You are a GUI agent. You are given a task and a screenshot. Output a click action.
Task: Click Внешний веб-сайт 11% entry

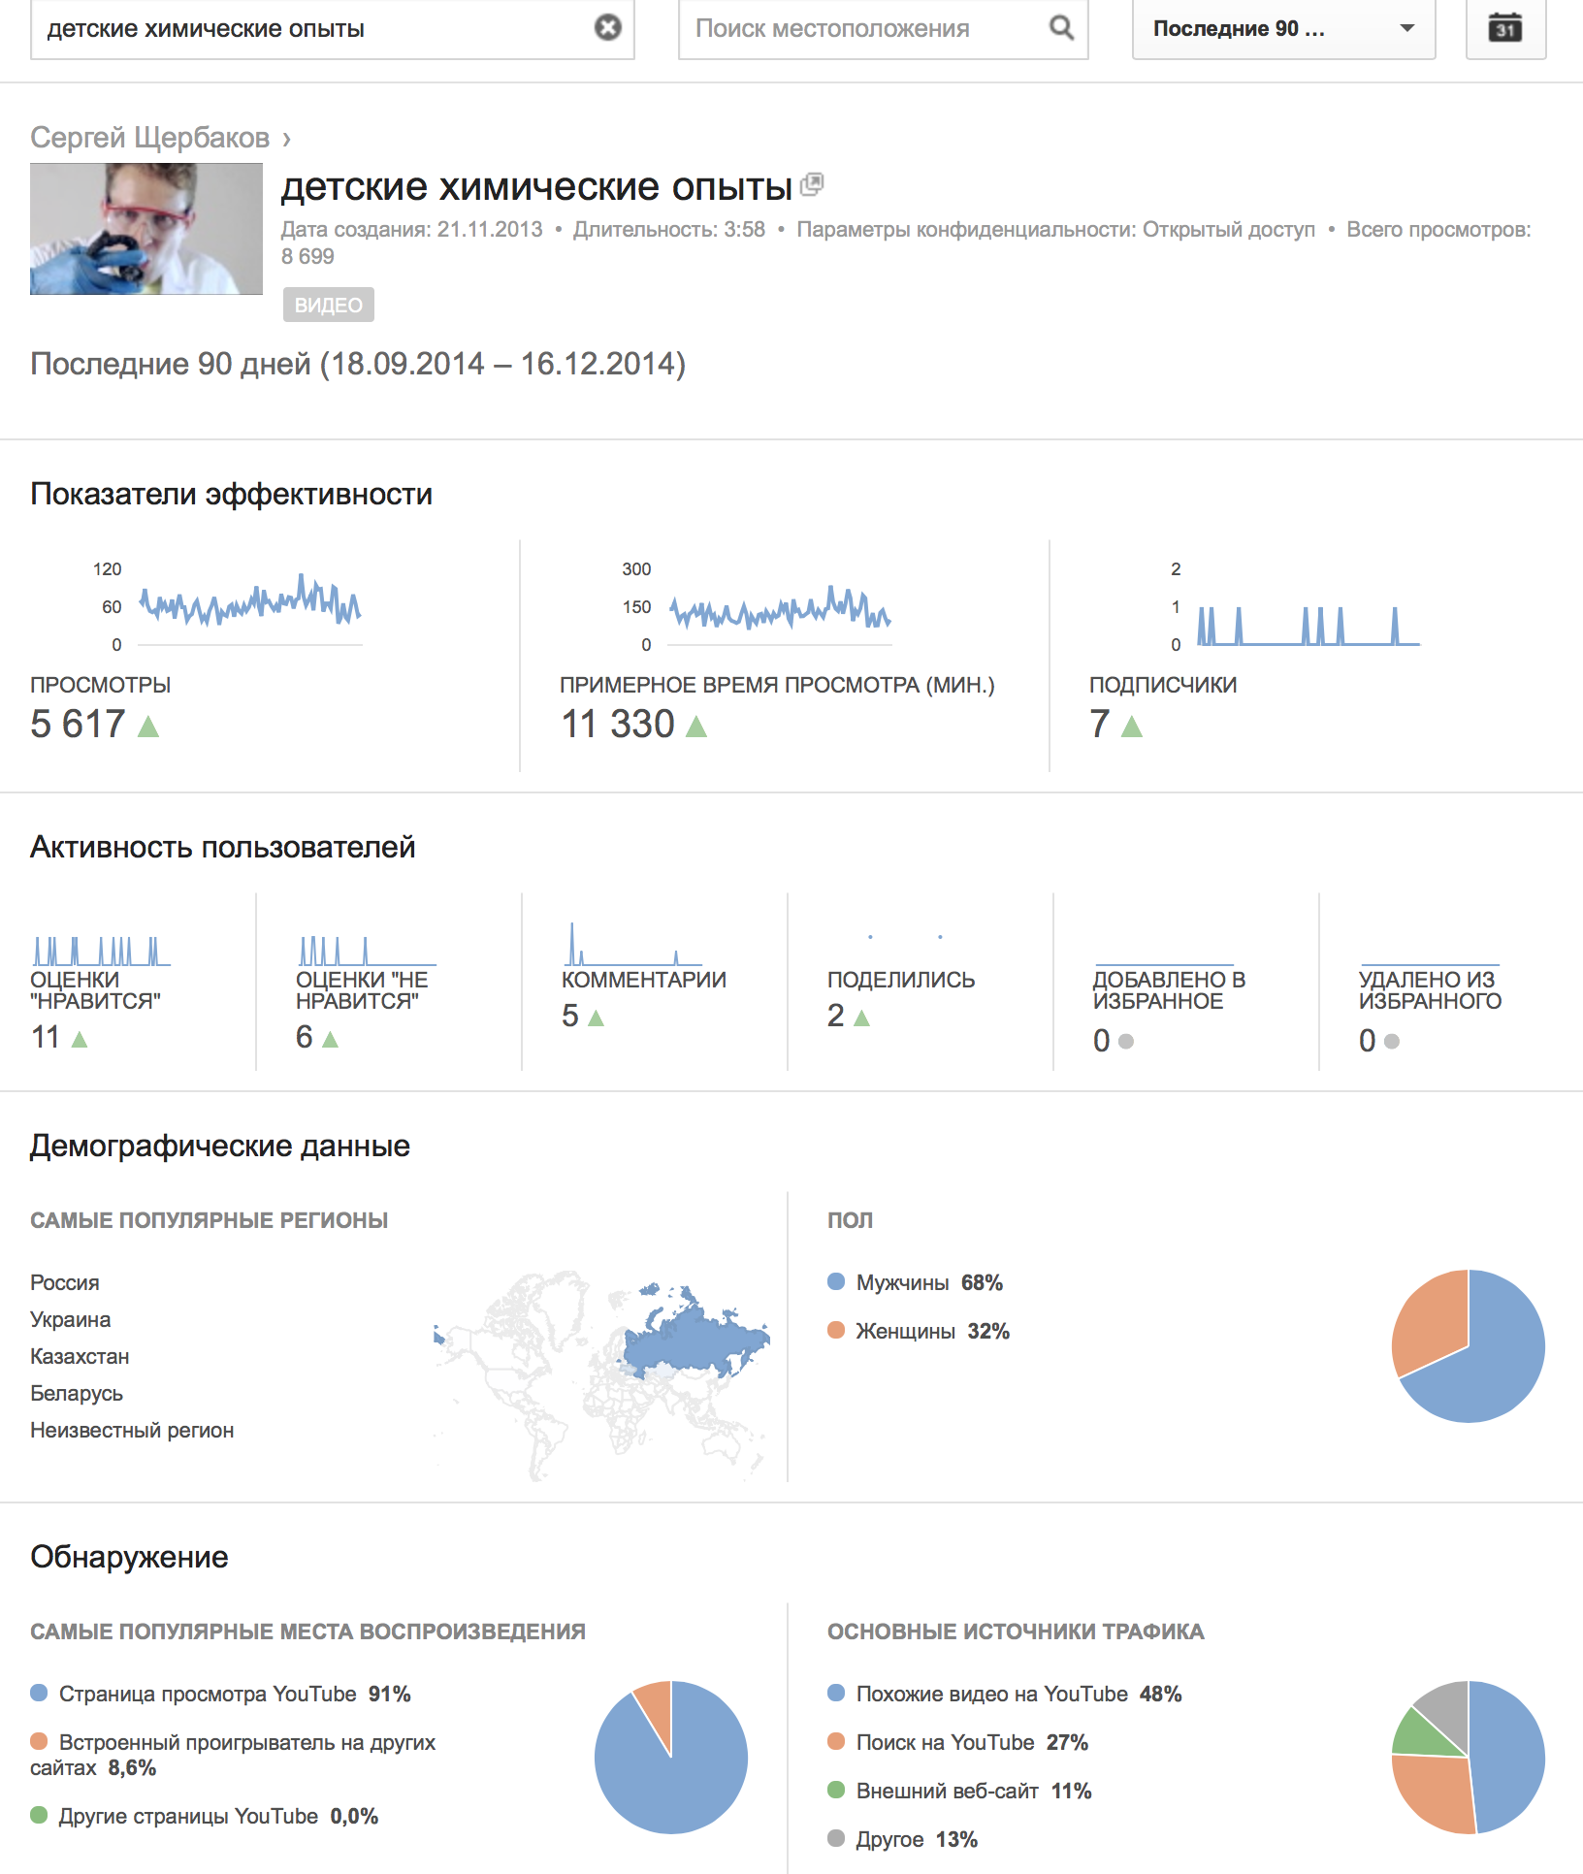(960, 1791)
